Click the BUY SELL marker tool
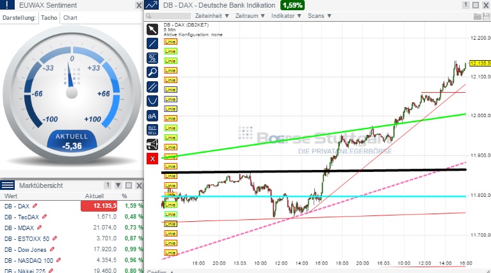This screenshot has width=491, height=273. [152, 130]
